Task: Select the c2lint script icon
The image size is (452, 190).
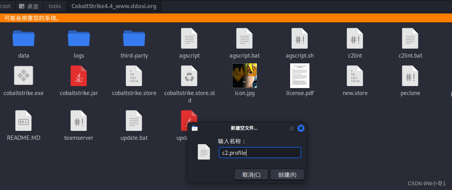Action: tap(355, 38)
